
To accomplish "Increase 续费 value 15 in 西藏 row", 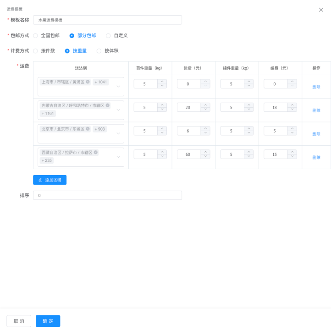I will pos(292,152).
